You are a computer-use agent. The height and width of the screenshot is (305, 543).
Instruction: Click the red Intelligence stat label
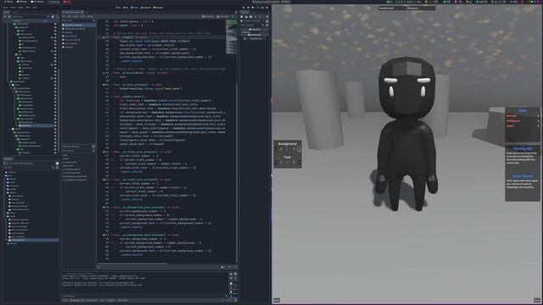512,121
